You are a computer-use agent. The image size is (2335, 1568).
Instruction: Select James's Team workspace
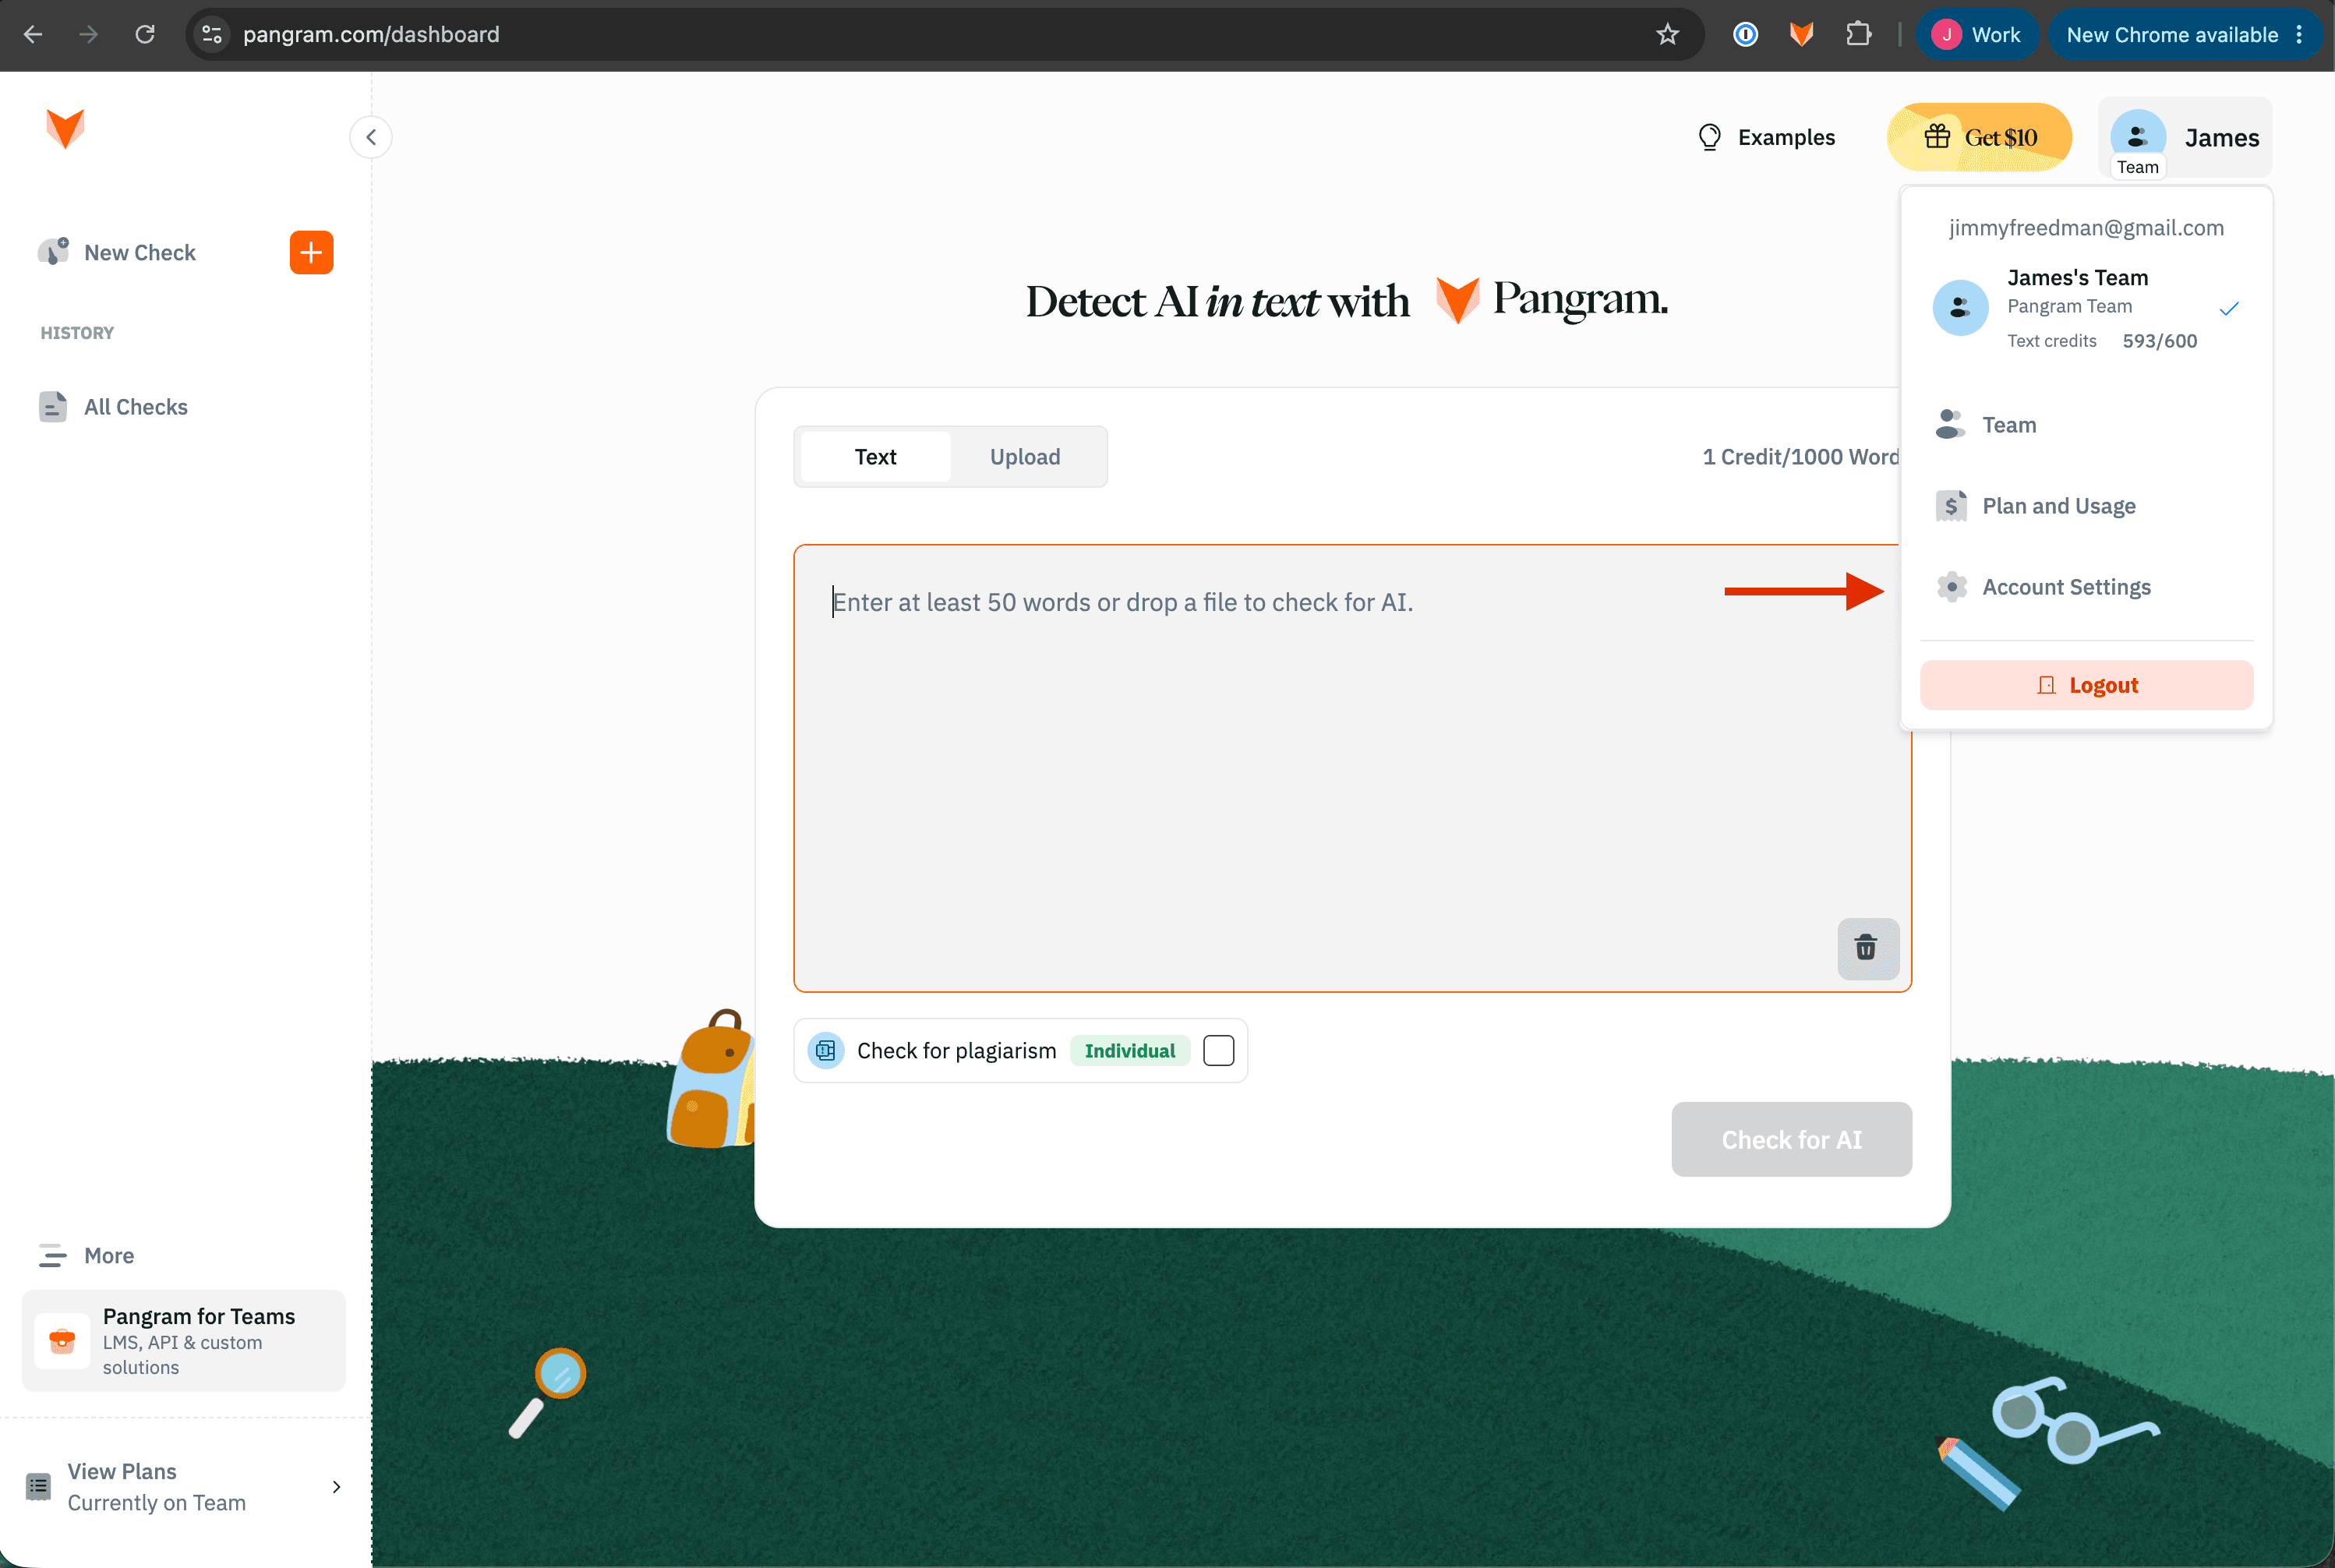pos(2086,308)
